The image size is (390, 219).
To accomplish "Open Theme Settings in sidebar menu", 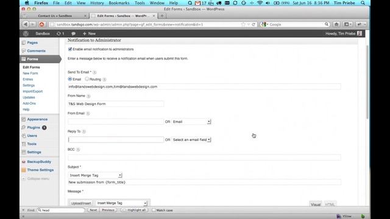I will pos(40,170).
